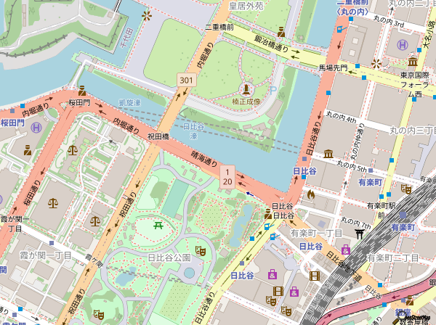Click the torii shrine icon near 有楽町
Viewport: 436px width, 325px height.
point(359,234)
